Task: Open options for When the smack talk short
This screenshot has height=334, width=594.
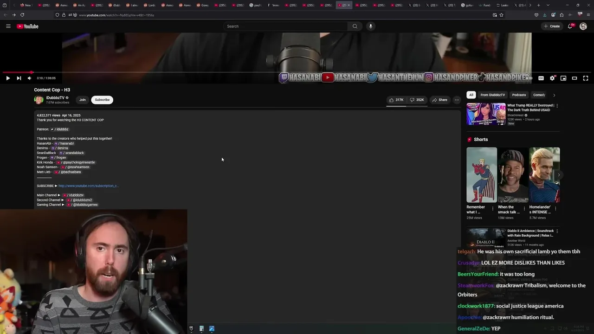Action: tap(524, 209)
